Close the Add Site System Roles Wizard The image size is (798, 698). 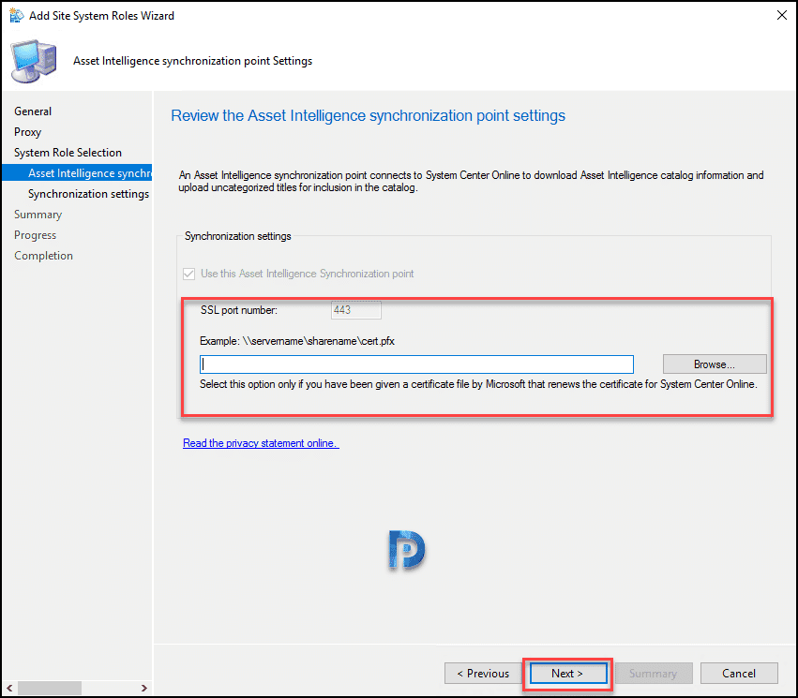[x=782, y=15]
